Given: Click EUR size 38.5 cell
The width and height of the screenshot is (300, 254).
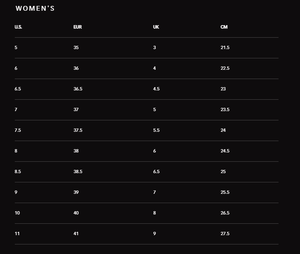Looking at the screenshot, I should pos(78,172).
